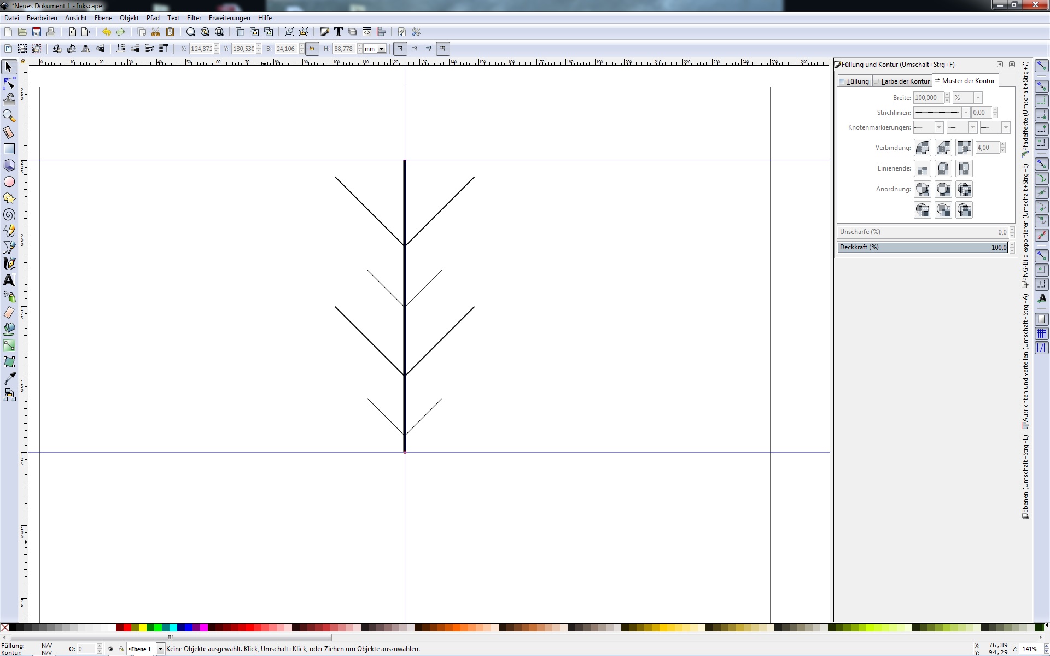Image resolution: width=1050 pixels, height=656 pixels.
Task: Open PNG-Bild exportieren panel label
Action: [1025, 226]
